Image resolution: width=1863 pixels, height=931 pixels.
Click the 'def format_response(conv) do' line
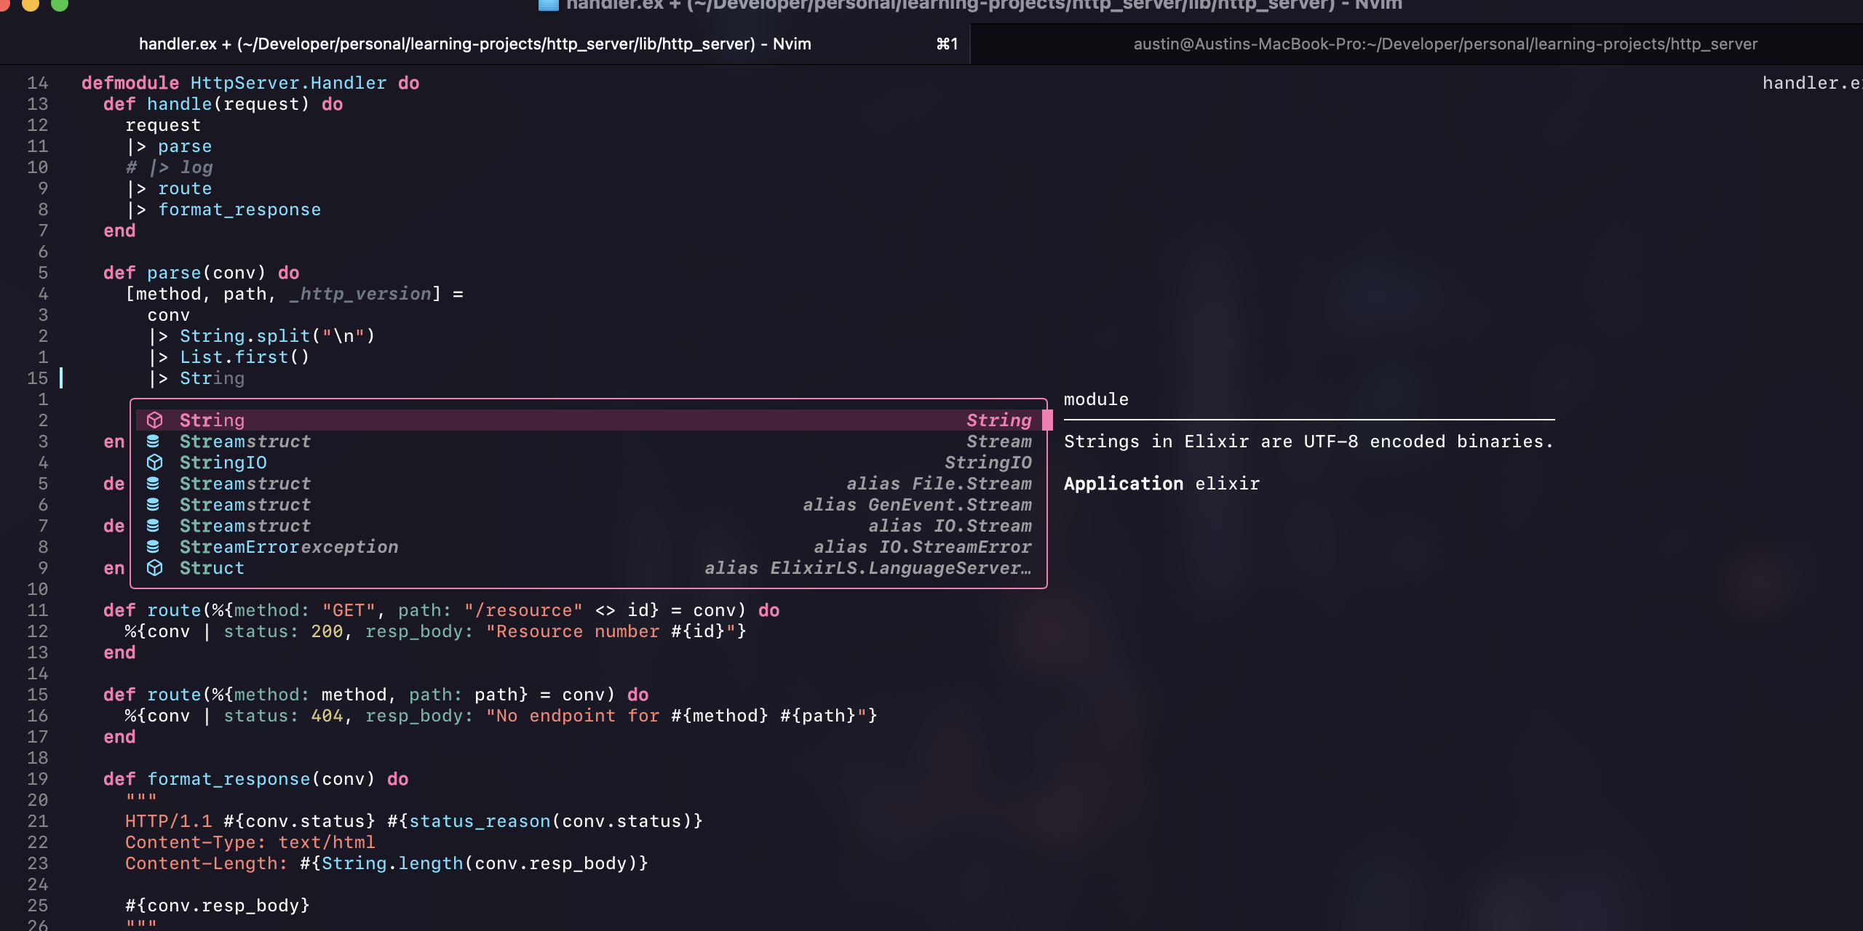(x=255, y=779)
